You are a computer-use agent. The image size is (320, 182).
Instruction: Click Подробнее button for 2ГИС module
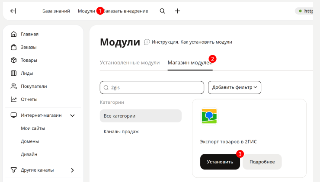pos(262,162)
